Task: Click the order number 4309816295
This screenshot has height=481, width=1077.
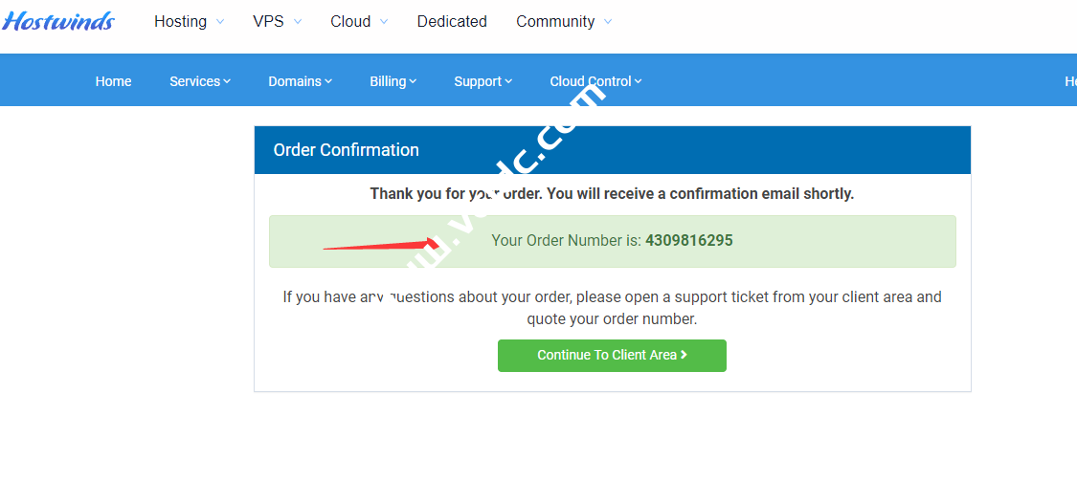Action: point(689,241)
